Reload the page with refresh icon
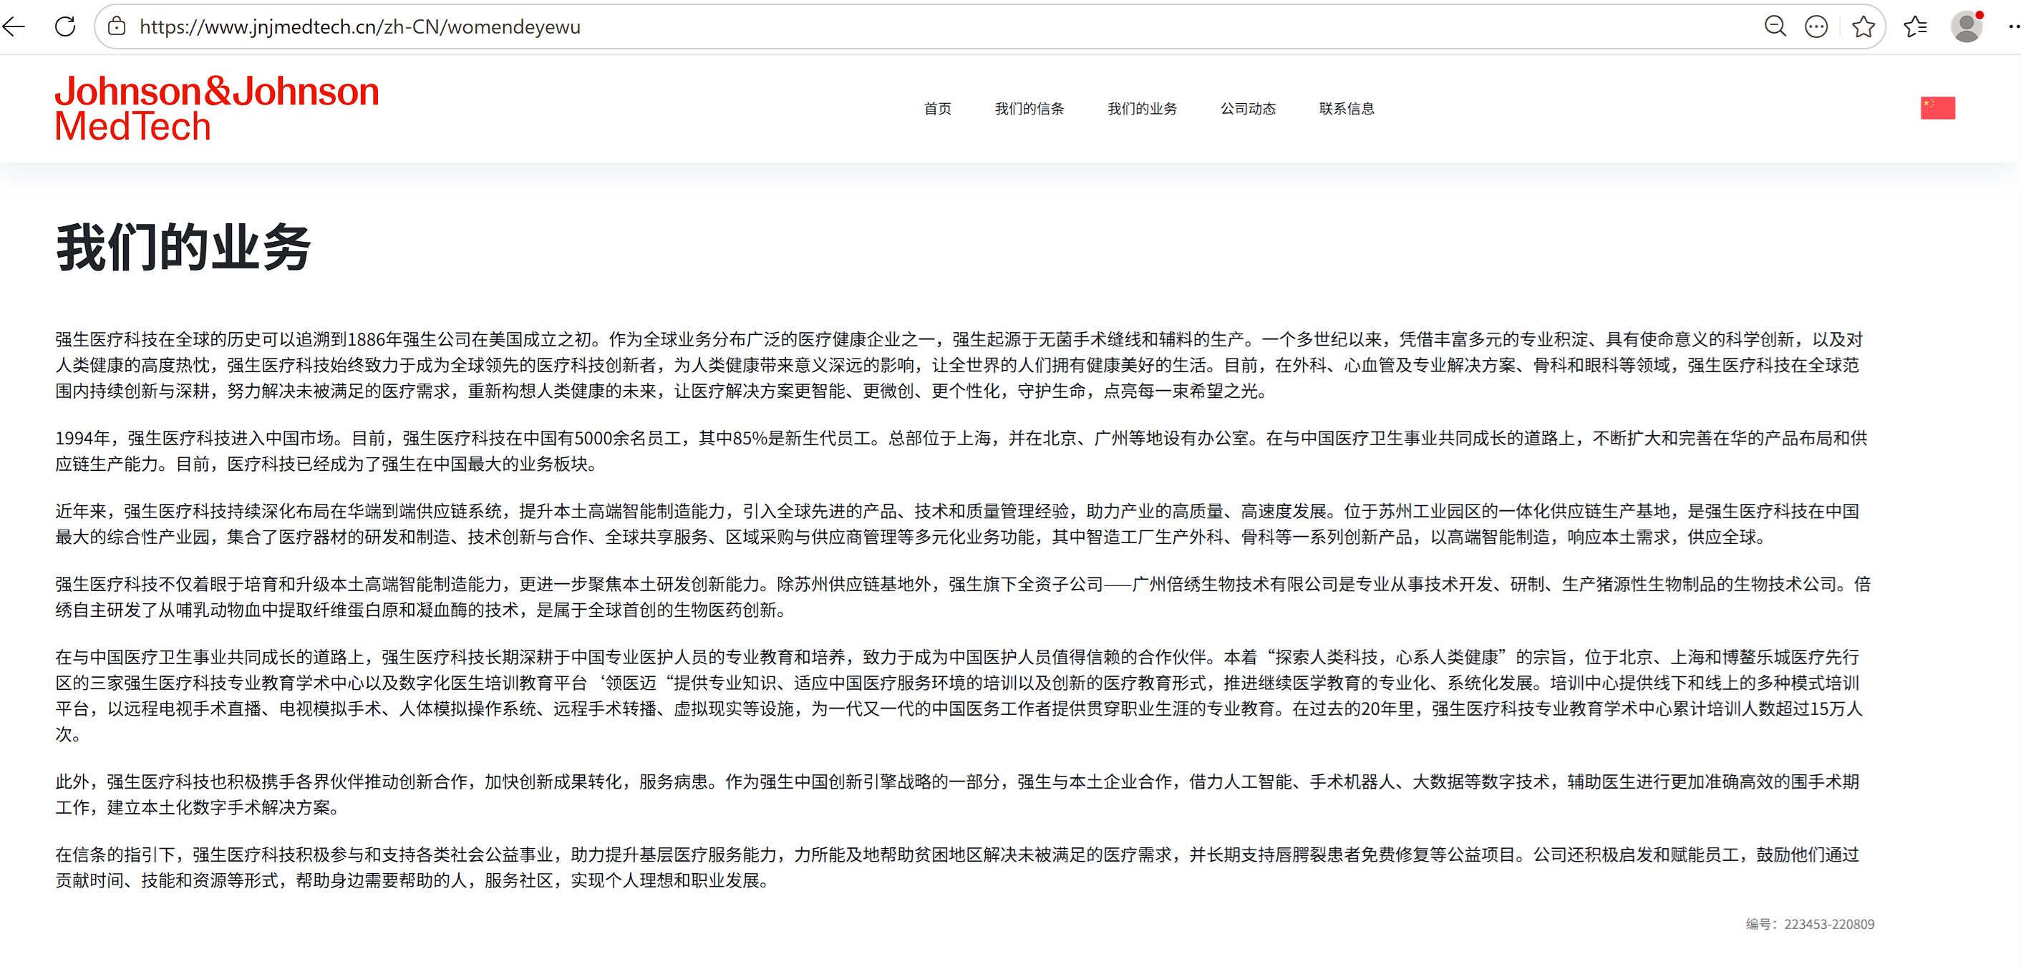Screen dimensions: 2021x969 (65, 26)
